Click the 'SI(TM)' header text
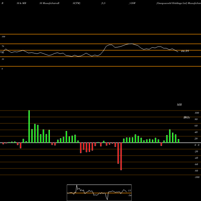The height and width of the screenshot is (201, 201). [76, 3]
